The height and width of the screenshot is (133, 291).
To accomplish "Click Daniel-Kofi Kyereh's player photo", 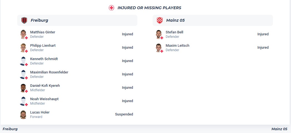I will click(x=23, y=87).
